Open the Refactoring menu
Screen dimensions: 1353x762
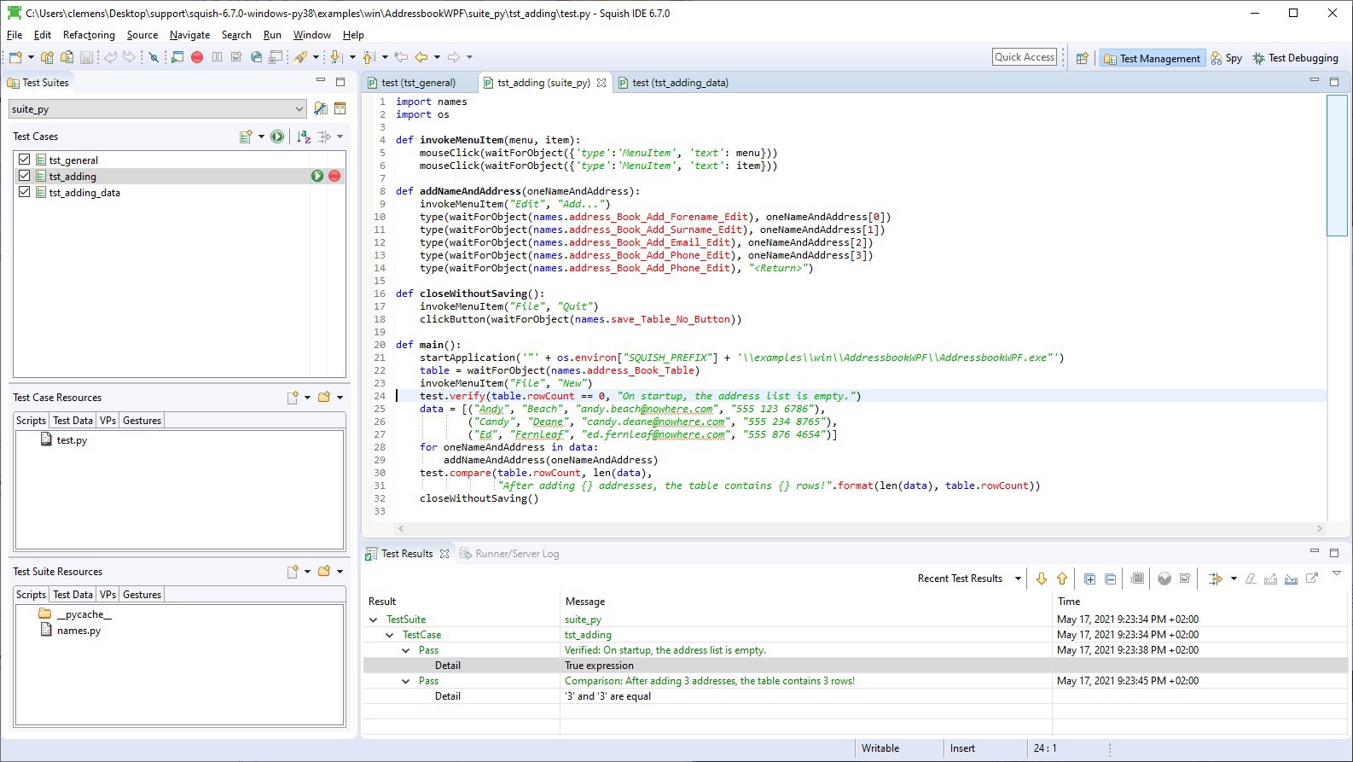point(89,35)
